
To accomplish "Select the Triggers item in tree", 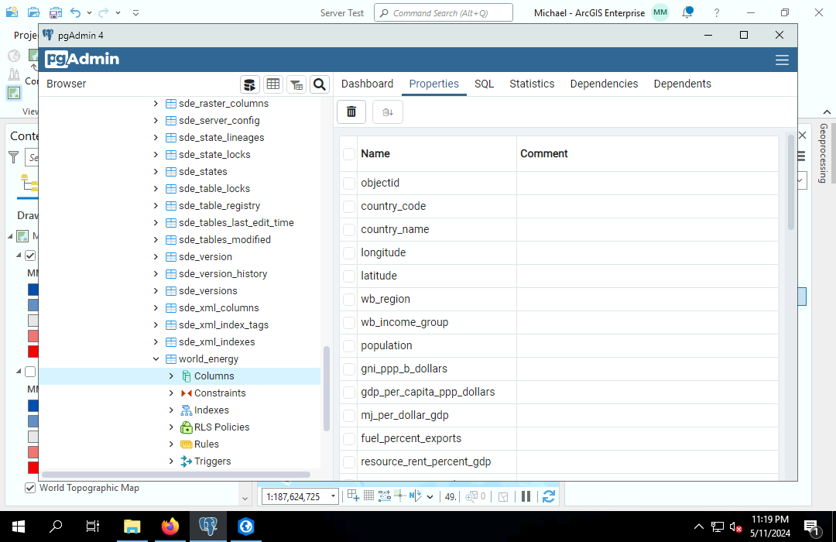I will coord(212,461).
